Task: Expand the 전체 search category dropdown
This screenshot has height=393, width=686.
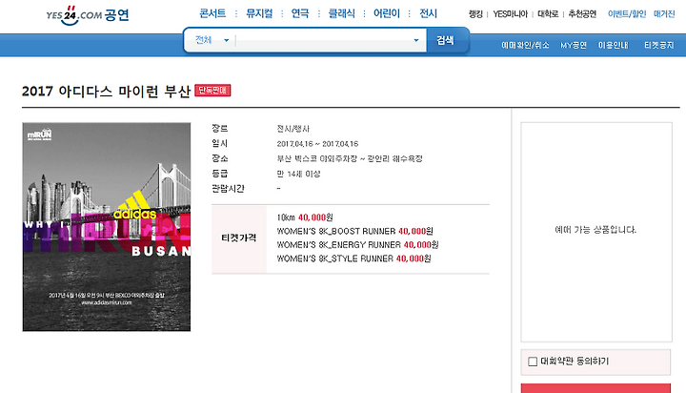Action: coord(212,40)
